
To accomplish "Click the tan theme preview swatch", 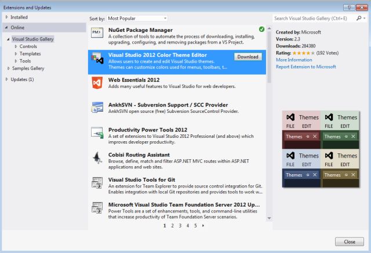I will tap(340, 168).
